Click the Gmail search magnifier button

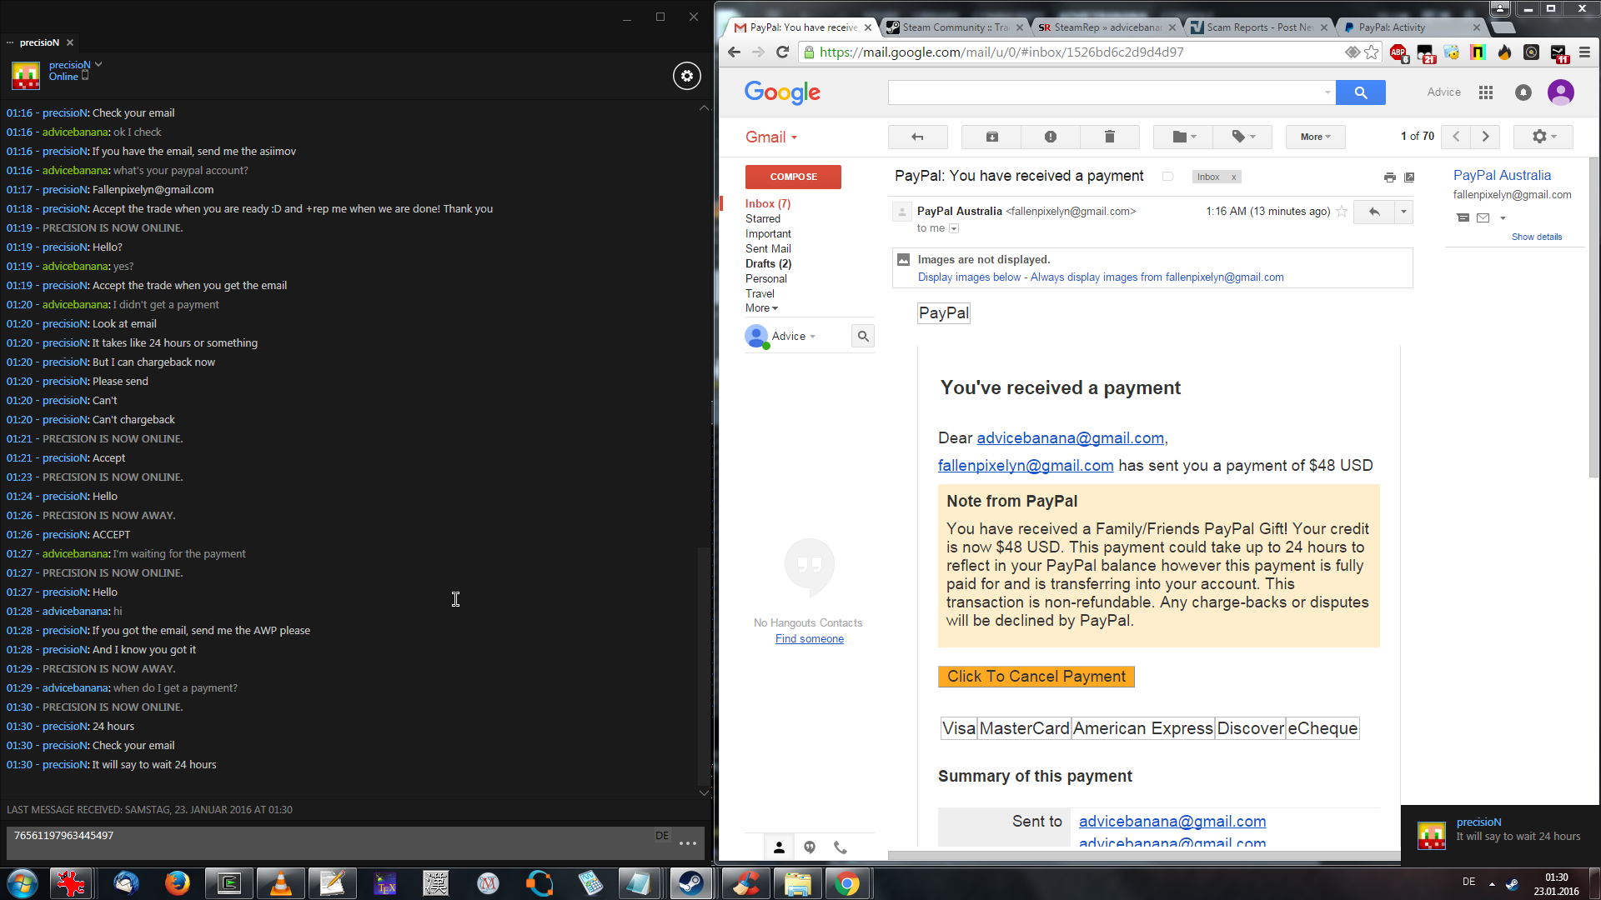pyautogui.click(x=1360, y=92)
